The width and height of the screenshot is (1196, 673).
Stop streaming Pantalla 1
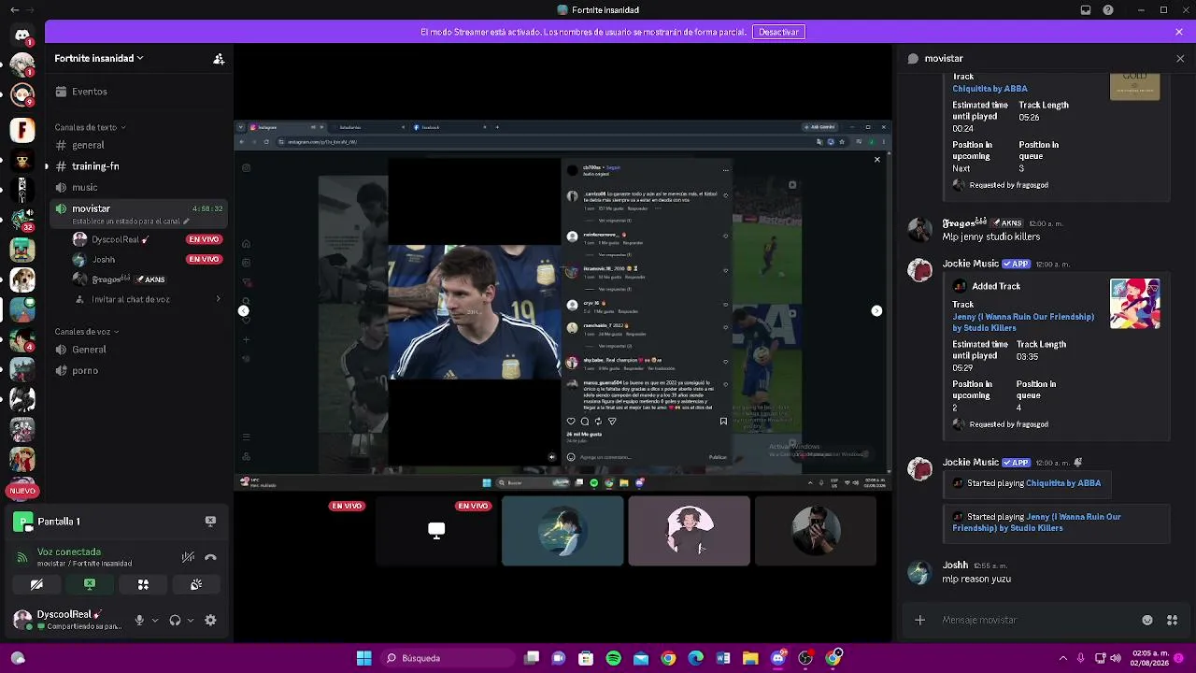tap(210, 521)
